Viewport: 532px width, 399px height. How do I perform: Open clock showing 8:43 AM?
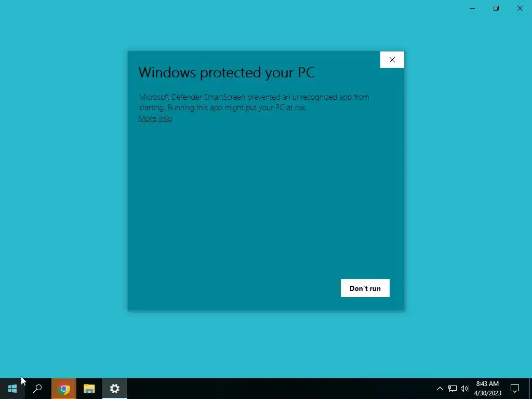click(x=487, y=389)
